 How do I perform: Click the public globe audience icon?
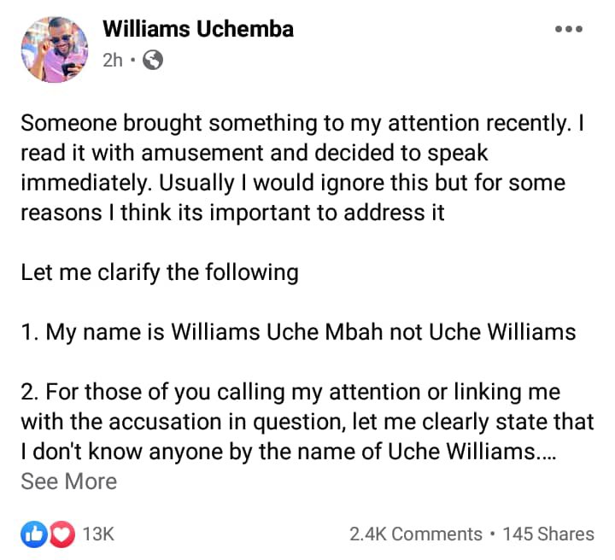(x=152, y=61)
